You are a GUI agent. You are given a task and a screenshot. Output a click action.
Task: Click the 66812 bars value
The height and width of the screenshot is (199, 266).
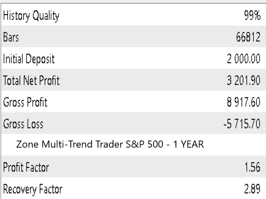click(x=248, y=37)
